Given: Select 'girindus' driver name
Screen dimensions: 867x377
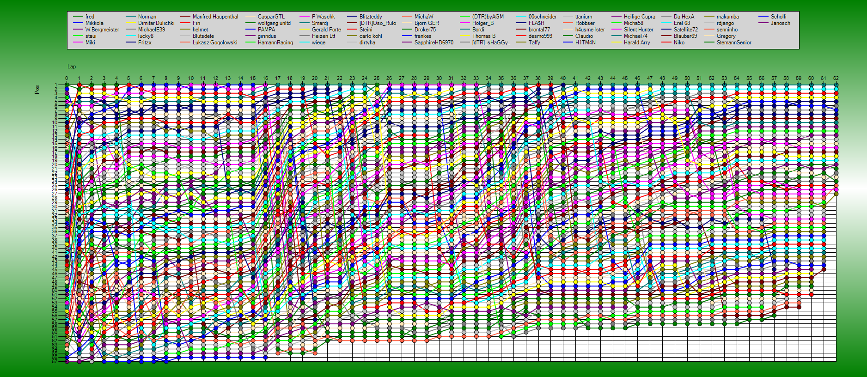Looking at the screenshot, I should tap(267, 36).
